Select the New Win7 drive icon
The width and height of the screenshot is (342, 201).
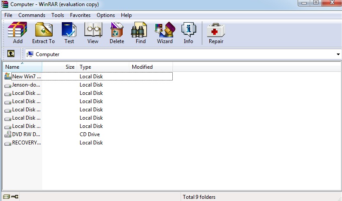click(x=8, y=76)
